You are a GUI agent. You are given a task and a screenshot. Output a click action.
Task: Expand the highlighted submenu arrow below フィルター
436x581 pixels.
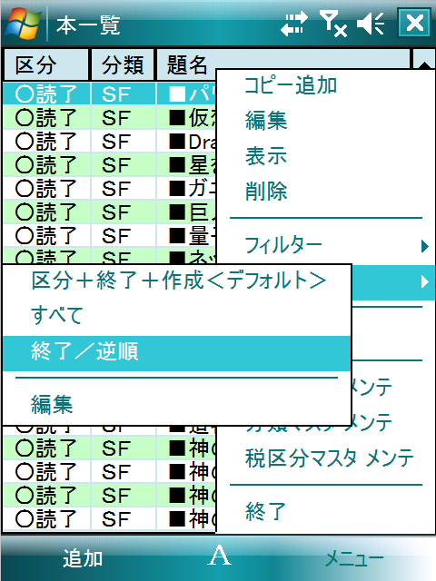click(x=424, y=282)
